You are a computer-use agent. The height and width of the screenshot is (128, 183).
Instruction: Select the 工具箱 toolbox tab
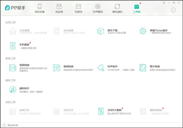(137, 9)
